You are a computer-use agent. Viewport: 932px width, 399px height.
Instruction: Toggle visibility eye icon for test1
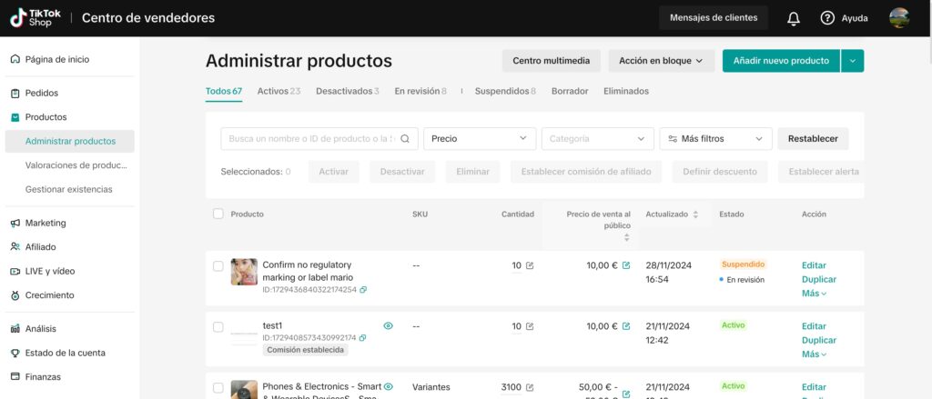click(388, 325)
